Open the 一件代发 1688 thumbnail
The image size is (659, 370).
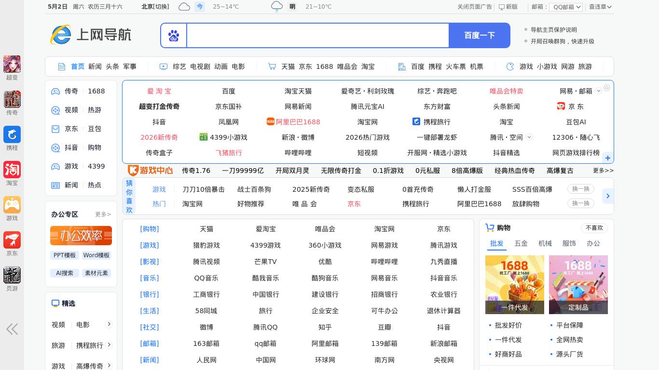515,285
